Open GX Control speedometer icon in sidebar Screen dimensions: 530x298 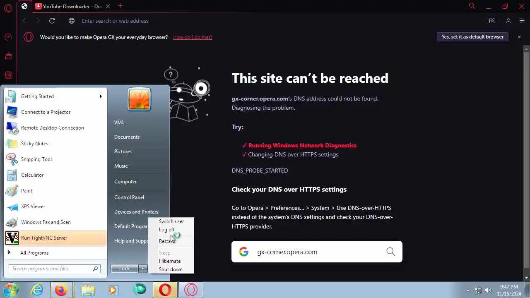tap(8, 37)
